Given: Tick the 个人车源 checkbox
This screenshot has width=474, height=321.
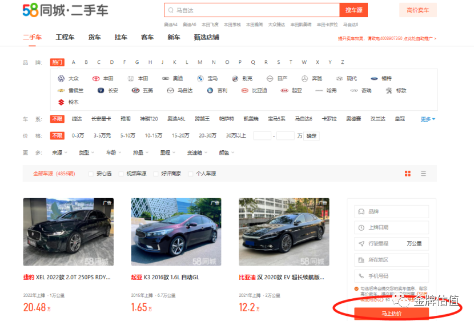Looking at the screenshot, I should pyautogui.click(x=190, y=174).
